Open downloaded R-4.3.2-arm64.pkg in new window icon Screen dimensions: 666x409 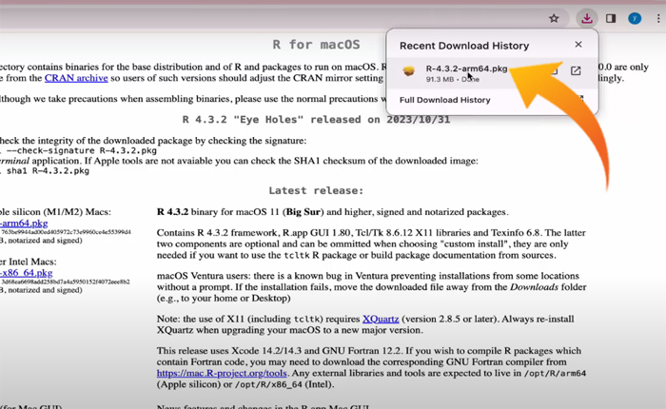pos(576,71)
